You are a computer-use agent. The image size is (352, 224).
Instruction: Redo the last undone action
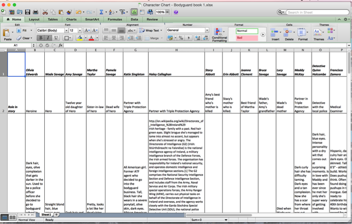(x=89, y=12)
